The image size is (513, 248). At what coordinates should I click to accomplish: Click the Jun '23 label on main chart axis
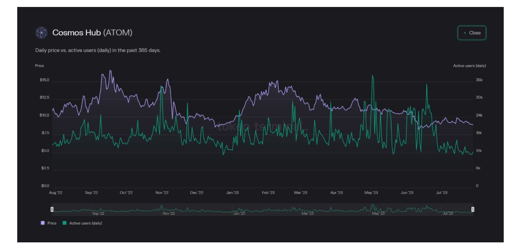coord(407,193)
